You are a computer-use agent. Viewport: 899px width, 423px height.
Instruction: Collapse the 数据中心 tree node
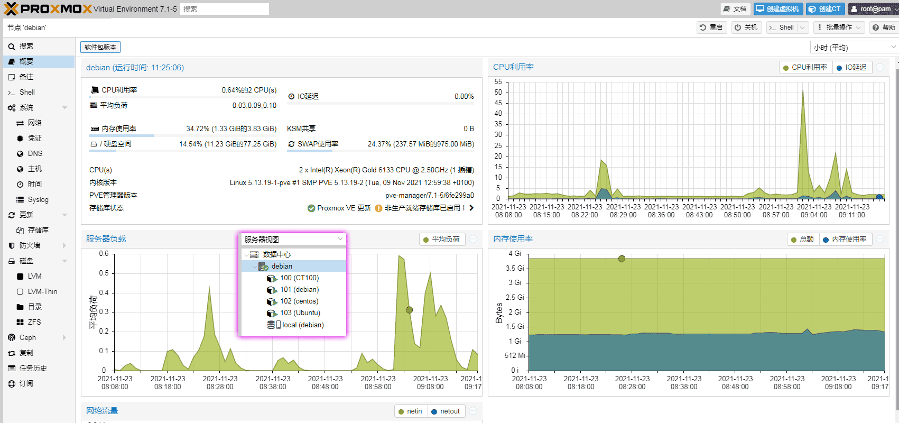tap(247, 254)
